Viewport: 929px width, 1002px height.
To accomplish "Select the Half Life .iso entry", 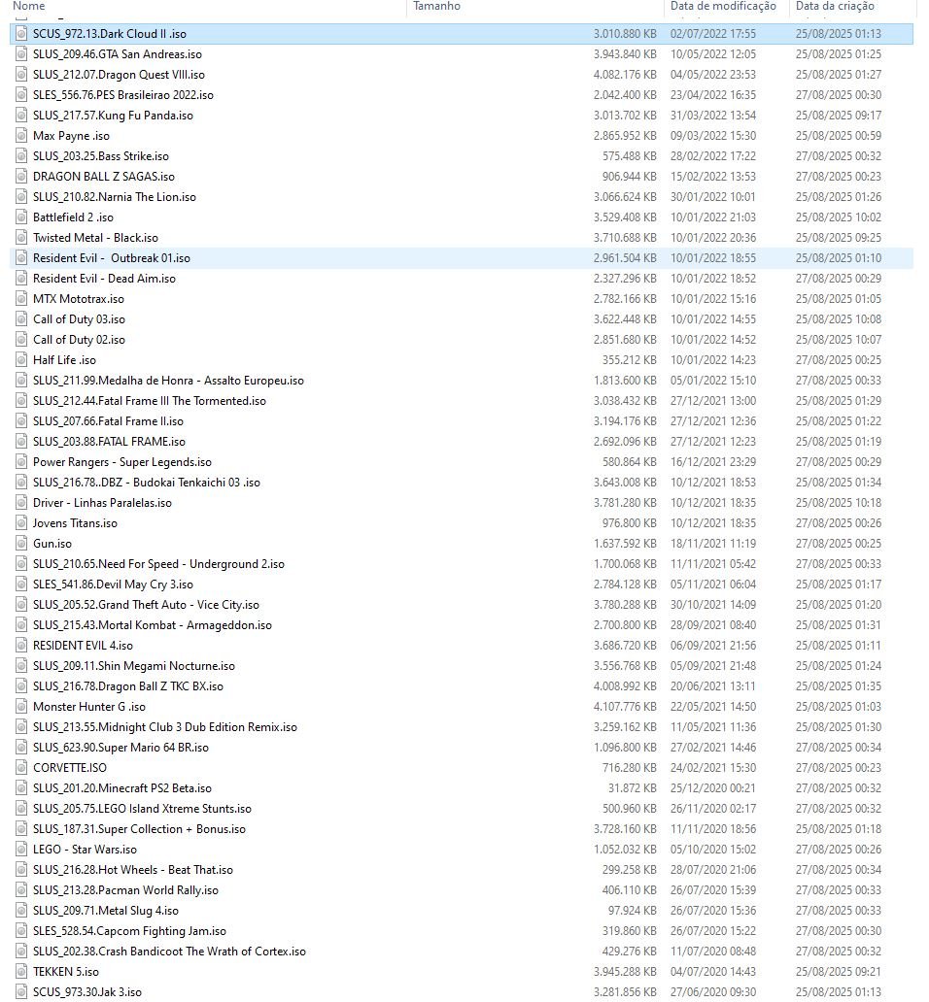I will (64, 360).
